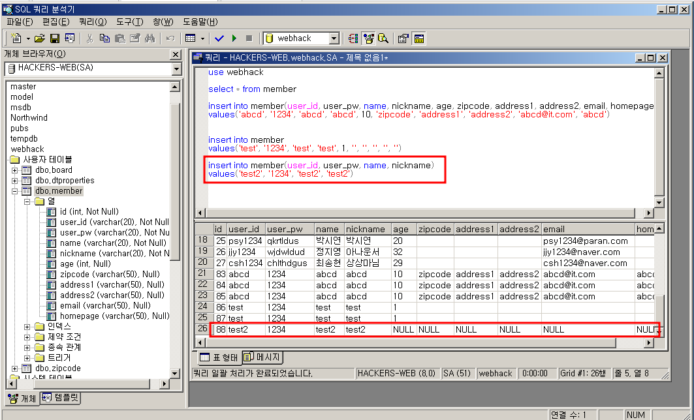694x420 pixels.
Task: Click the Object Search magnifier icon
Action: [383, 38]
